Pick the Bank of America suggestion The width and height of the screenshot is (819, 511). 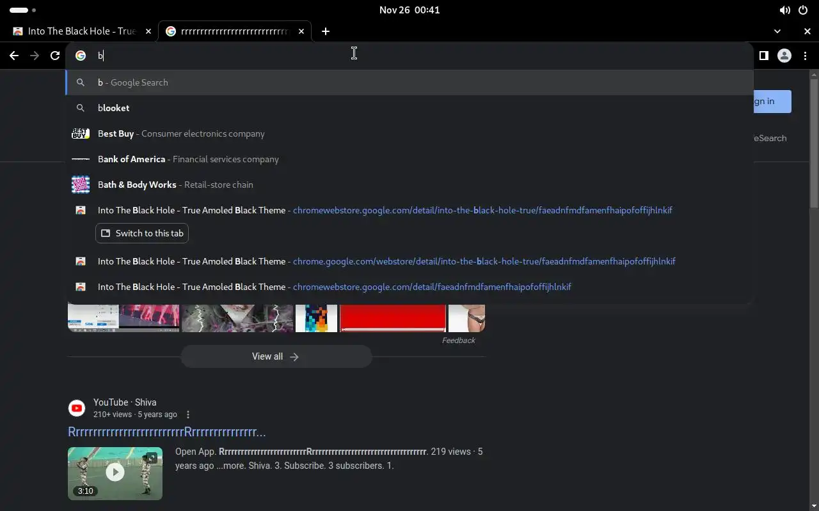point(409,159)
